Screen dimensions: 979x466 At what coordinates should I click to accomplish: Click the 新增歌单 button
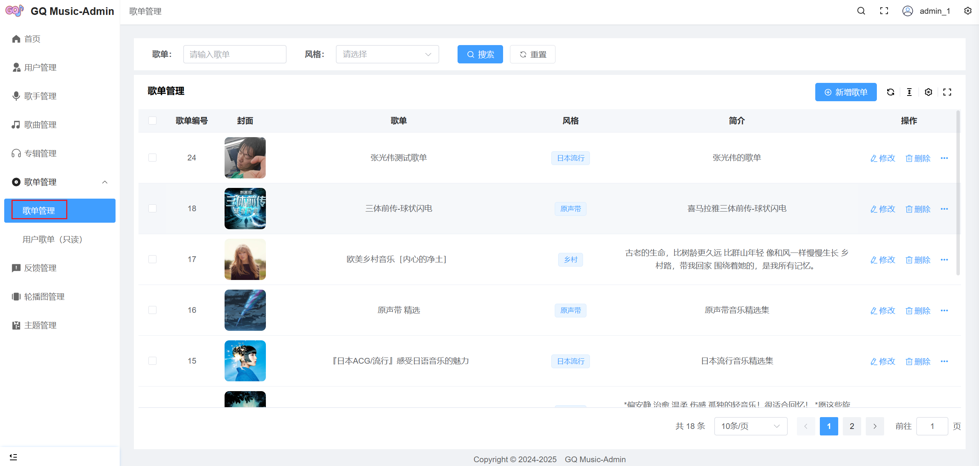click(x=845, y=92)
